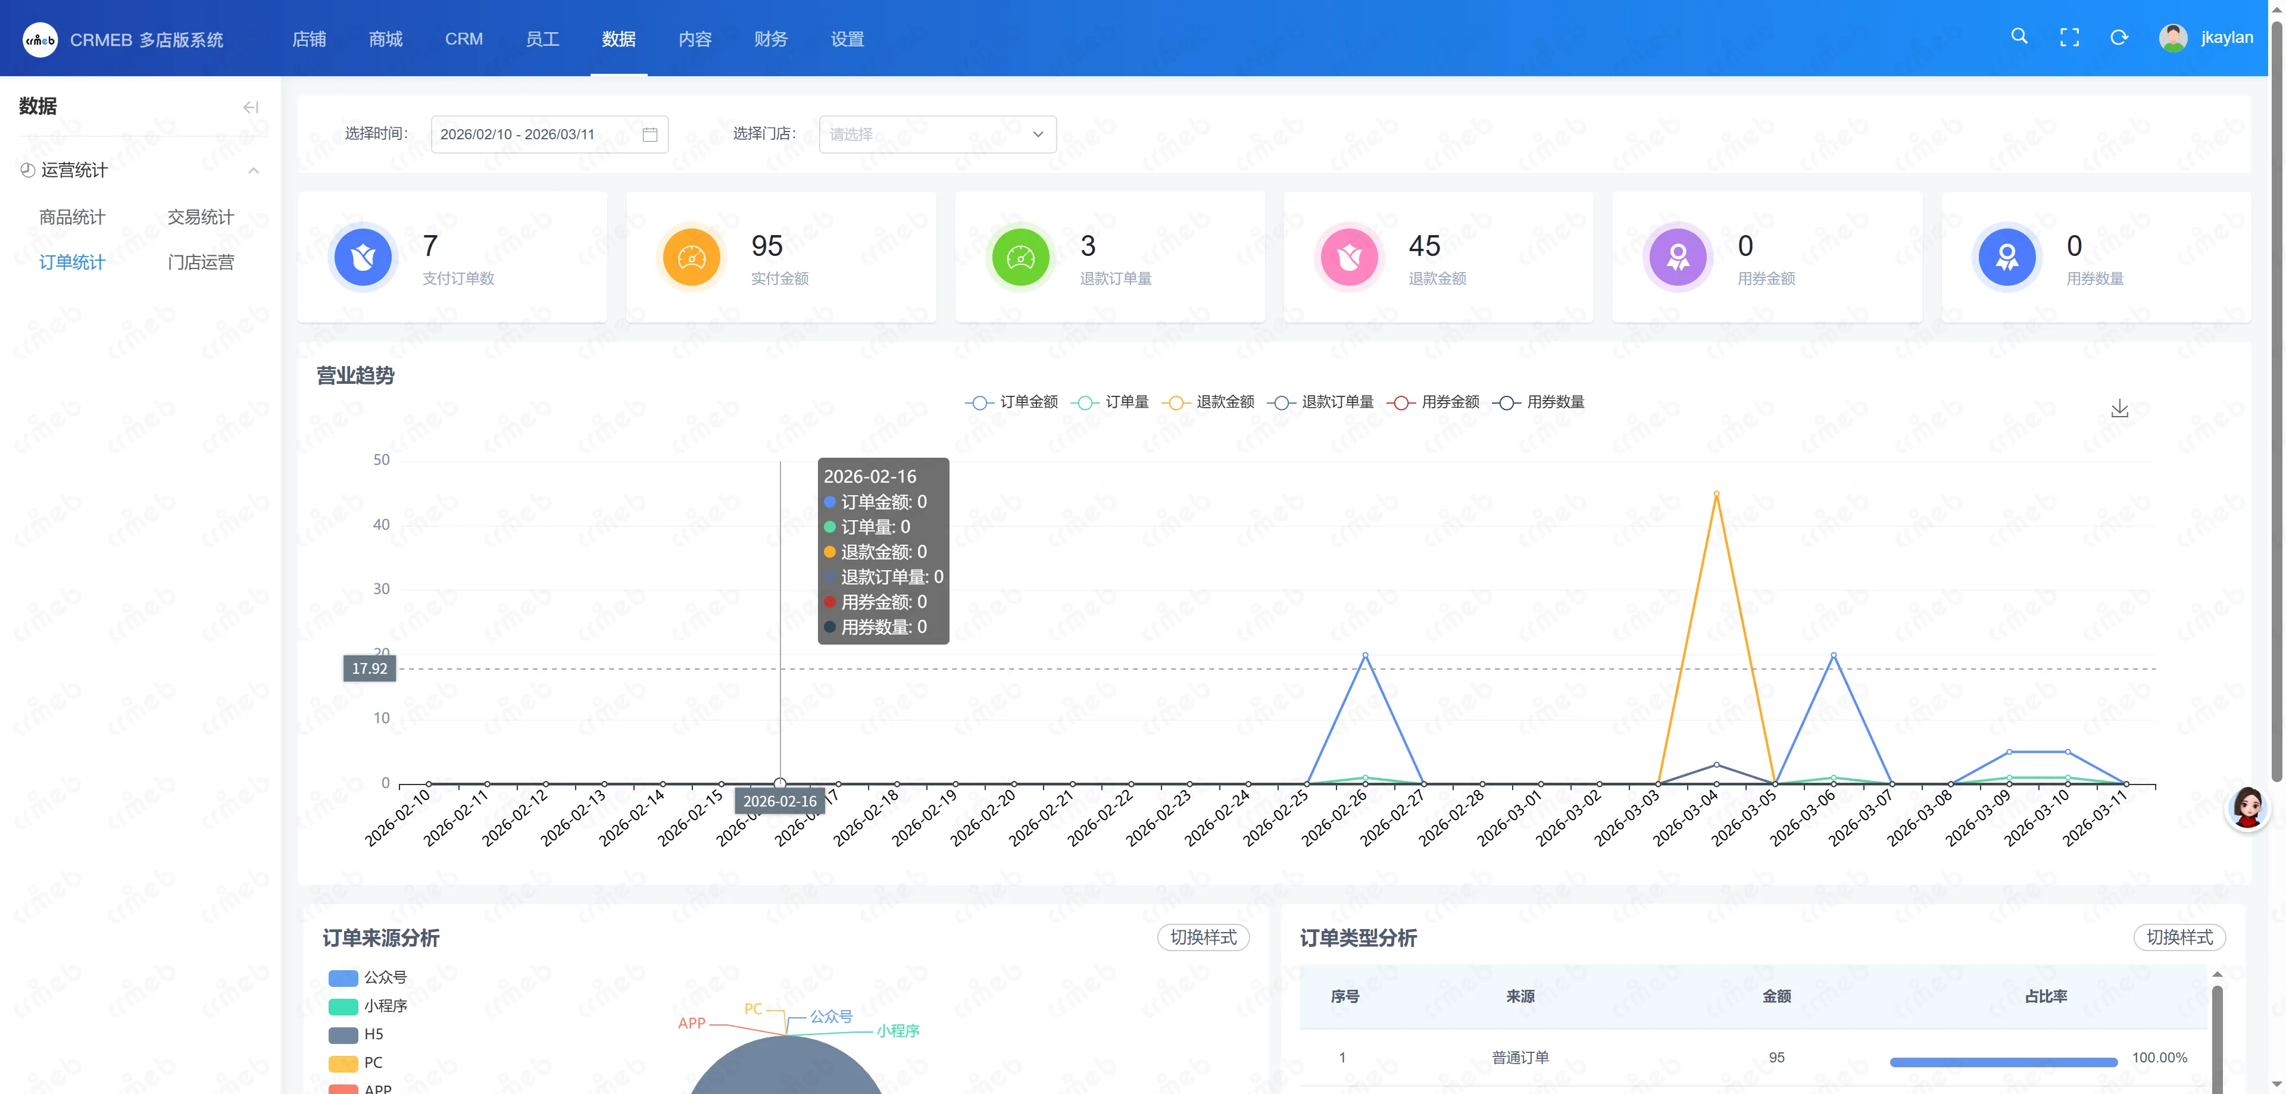Click the 2026-02-26 订单金额 peak point

1365,655
